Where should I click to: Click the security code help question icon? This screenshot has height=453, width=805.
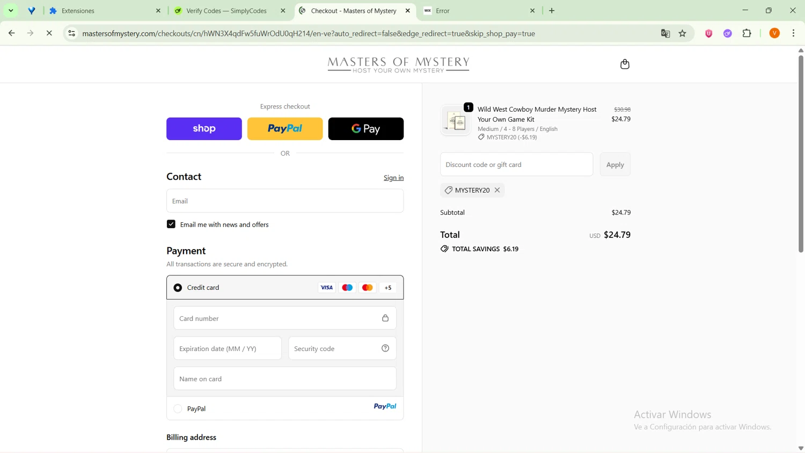click(385, 348)
